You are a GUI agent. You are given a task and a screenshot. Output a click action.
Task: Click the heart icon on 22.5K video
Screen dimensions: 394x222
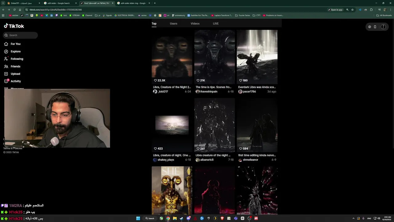tap(155, 80)
